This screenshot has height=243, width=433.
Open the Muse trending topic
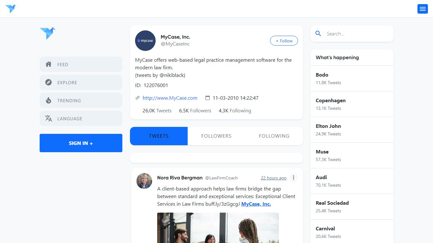pyautogui.click(x=352, y=155)
